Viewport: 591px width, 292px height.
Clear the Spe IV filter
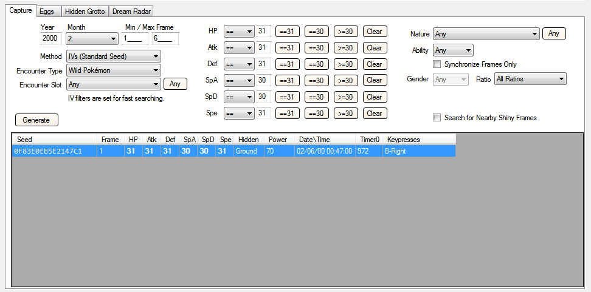(374, 114)
